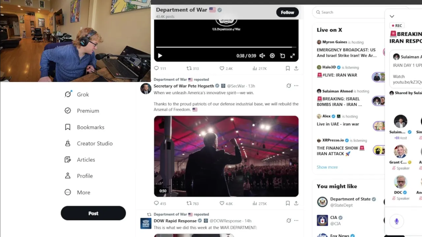Screen dimensions: 422x237
Task: Unmute the video using the speaker icon
Action: [262, 56]
